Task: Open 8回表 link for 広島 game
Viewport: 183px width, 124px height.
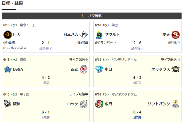Action: pos(137,118)
